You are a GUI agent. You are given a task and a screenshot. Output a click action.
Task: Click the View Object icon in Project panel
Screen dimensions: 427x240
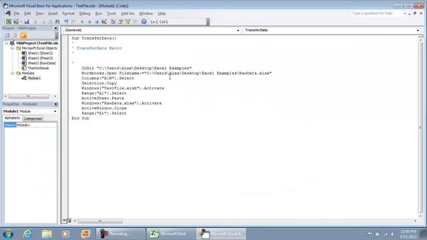(15, 35)
